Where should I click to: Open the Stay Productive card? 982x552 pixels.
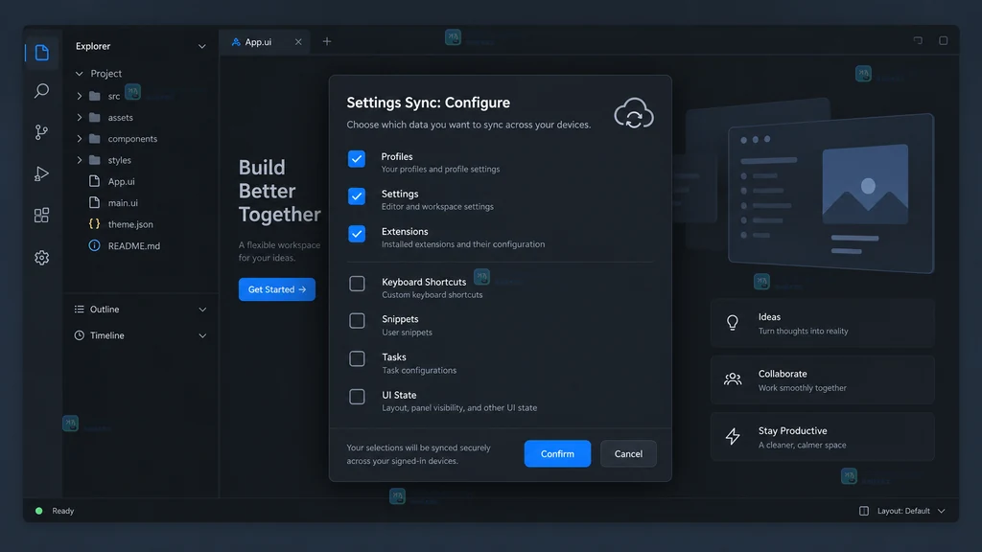(822, 437)
